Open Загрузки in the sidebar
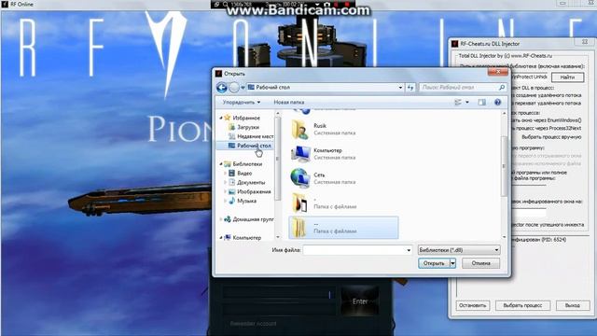 (248, 127)
